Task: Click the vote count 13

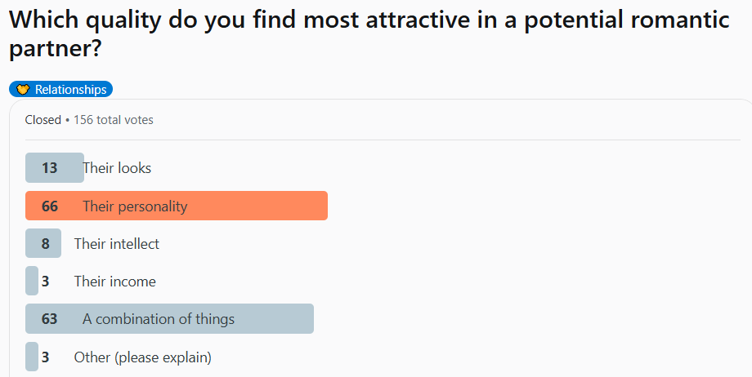Action: [x=49, y=168]
